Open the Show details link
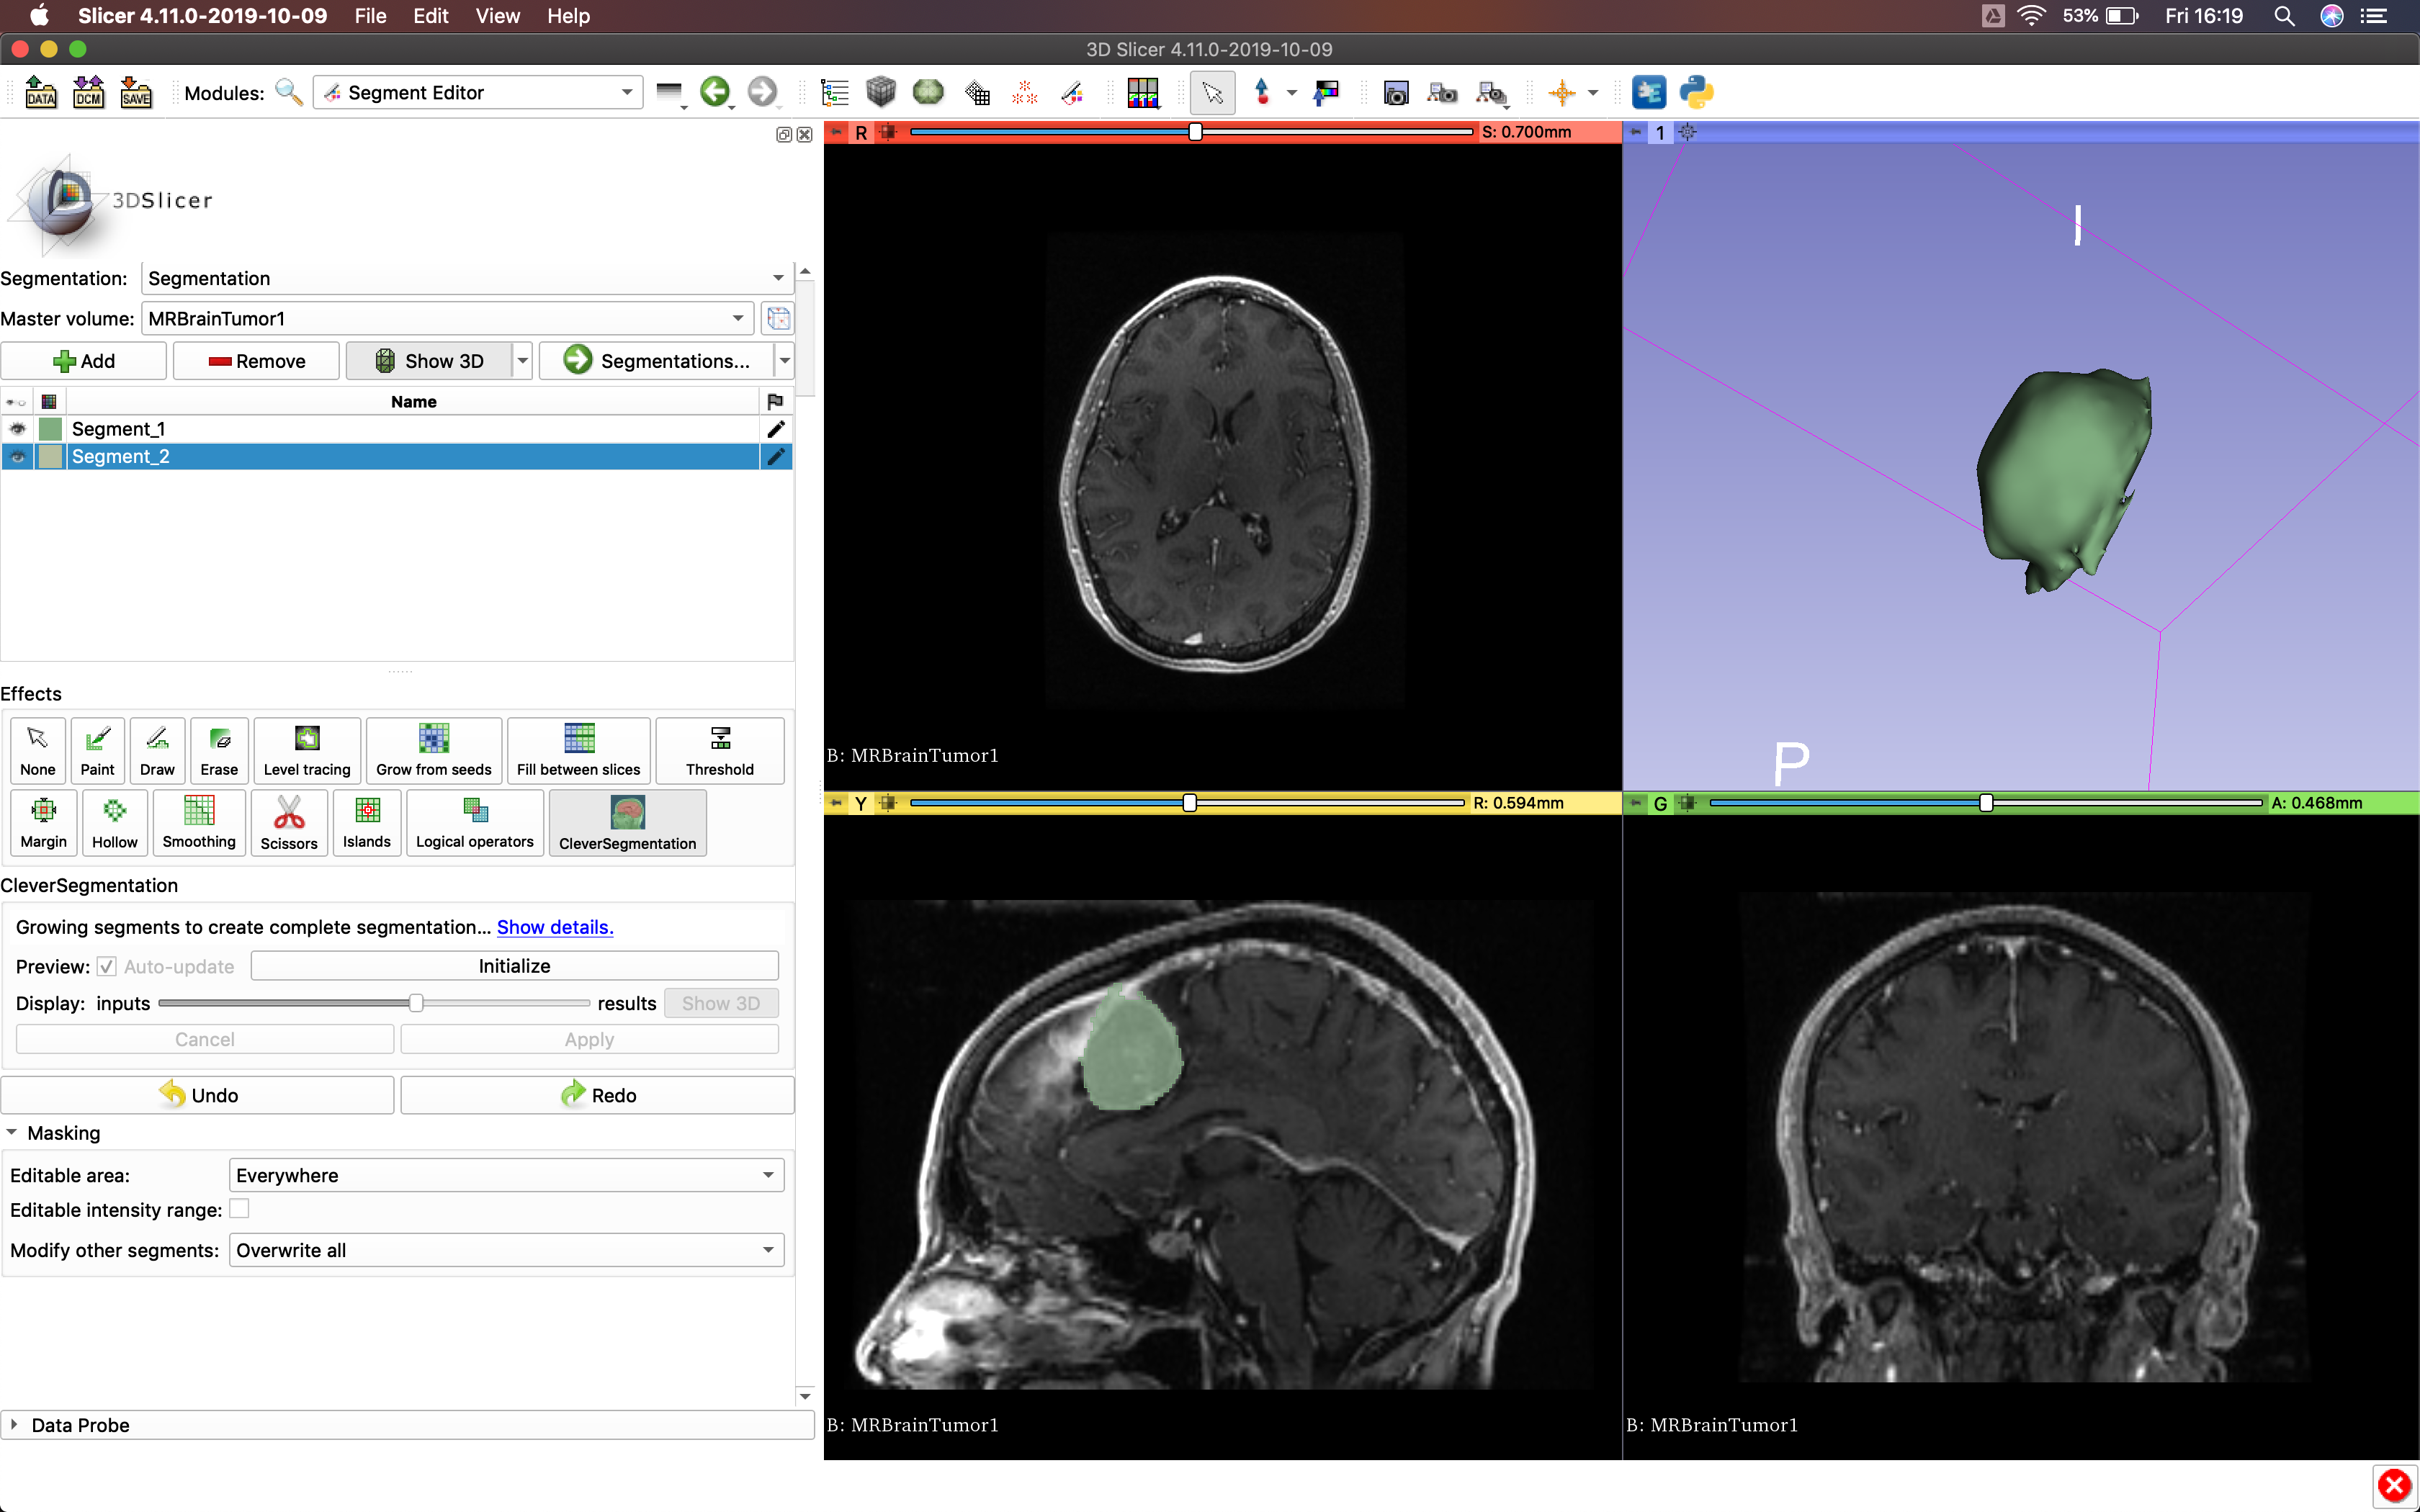This screenshot has width=2420, height=1512. tap(554, 927)
